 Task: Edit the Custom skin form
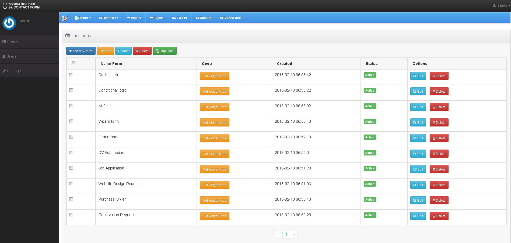click(x=418, y=76)
